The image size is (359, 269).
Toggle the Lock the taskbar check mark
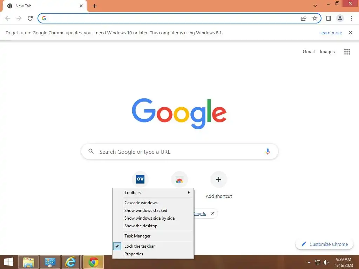pyautogui.click(x=117, y=246)
